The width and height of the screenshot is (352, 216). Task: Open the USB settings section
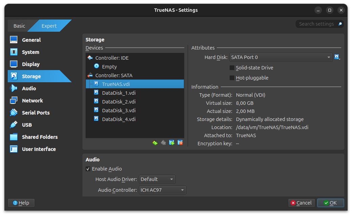pos(27,125)
